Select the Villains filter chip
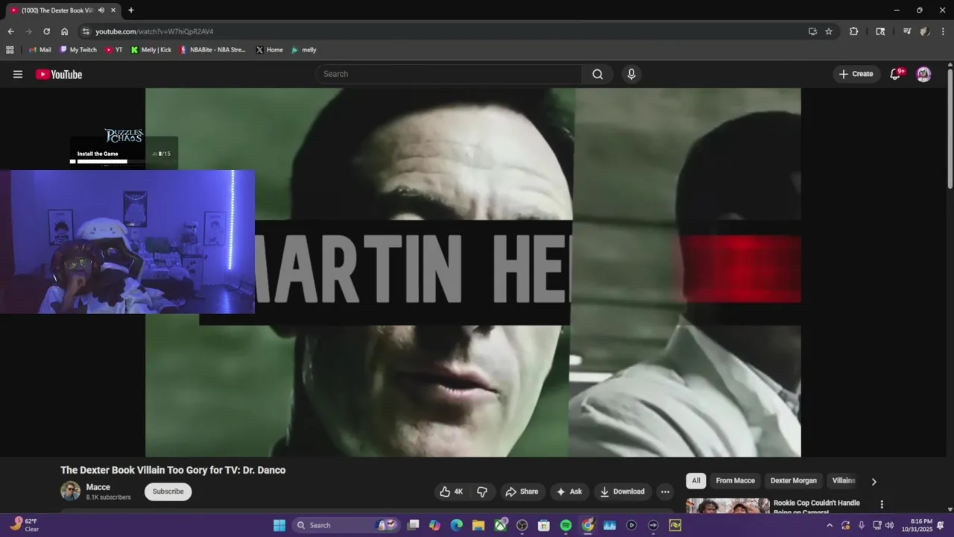Screen dimensions: 954x537 844,481
